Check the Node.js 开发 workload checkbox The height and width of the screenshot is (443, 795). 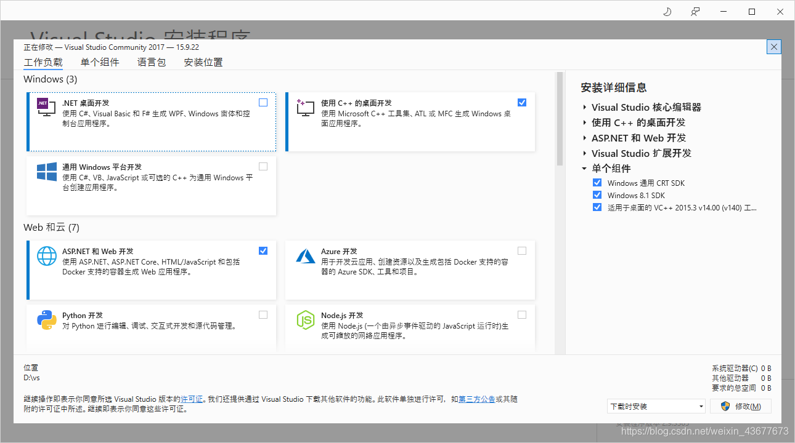point(522,314)
